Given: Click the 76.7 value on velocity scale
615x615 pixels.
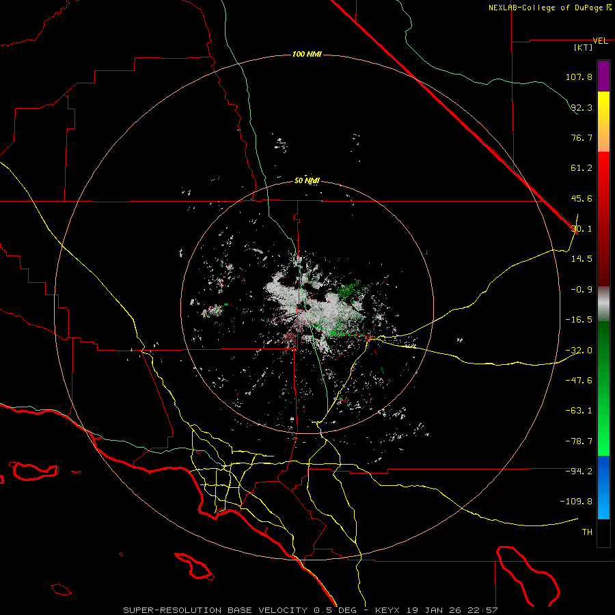Looking at the screenshot, I should pyautogui.click(x=582, y=137).
